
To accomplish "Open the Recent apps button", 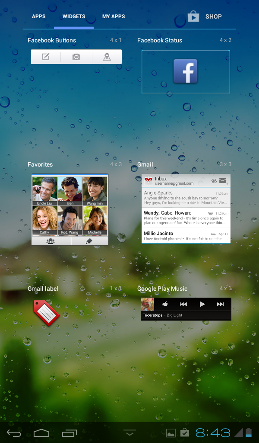I will [x=69, y=433].
